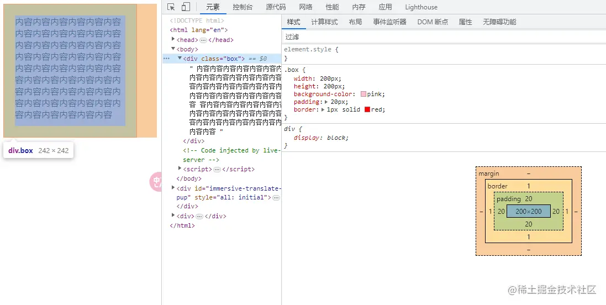Focus the 过滤 styles filter field
The image size is (606, 305).
(x=444, y=36)
